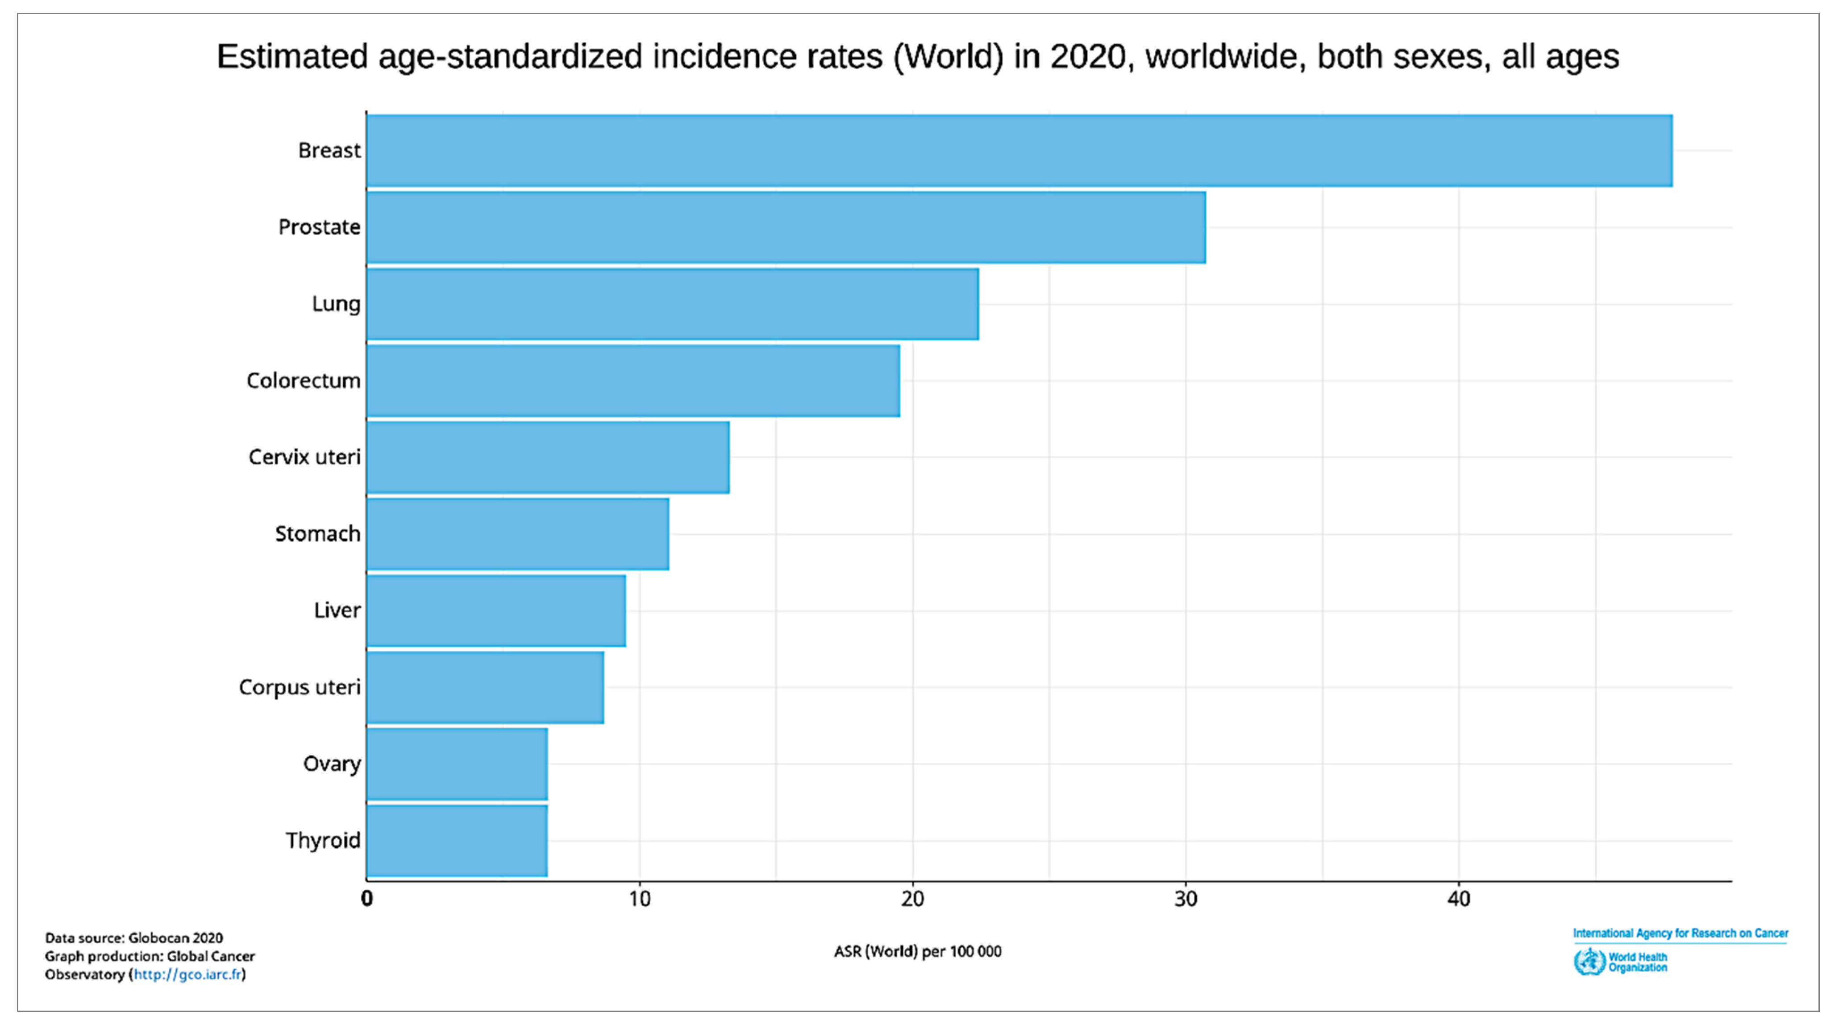1839x1024 pixels.
Task: Select the Thyroid bar
Action: pos(457,841)
